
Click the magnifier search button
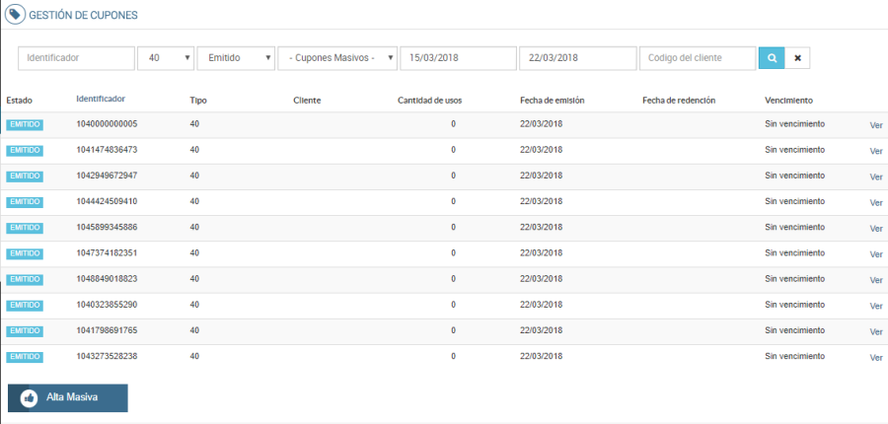(x=771, y=58)
